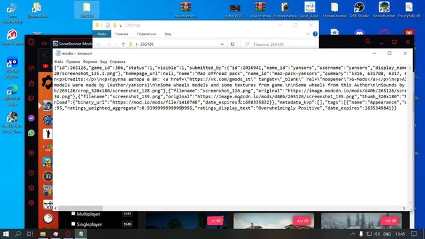Screen dimensions: 425x239
Task: Click the SnowRunner Mods browser tab
Action: [72, 44]
